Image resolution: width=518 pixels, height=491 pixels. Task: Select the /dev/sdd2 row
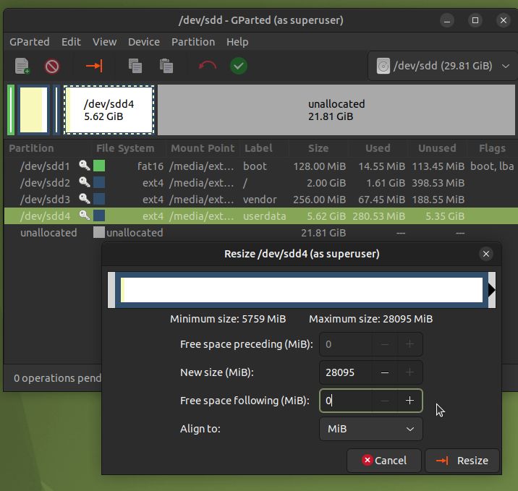pos(261,183)
